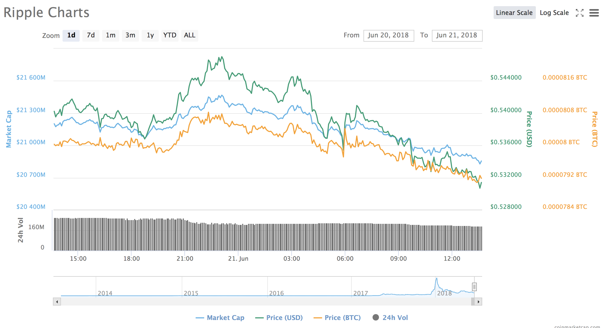The image size is (604, 328).
Task: Click the $0.544000 price axis label
Action: point(506,77)
